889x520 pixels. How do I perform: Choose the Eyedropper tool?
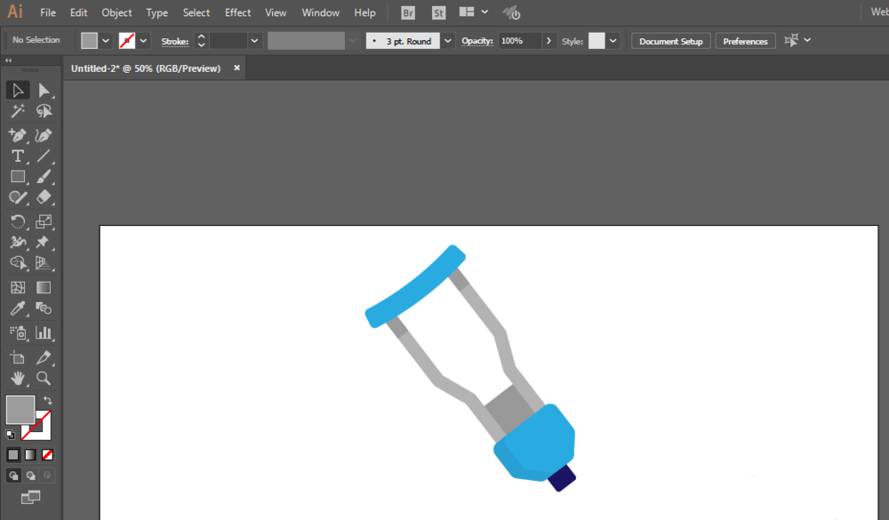coord(17,309)
